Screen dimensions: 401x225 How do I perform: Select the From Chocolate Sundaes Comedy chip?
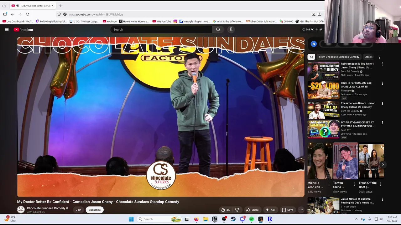pyautogui.click(x=339, y=57)
